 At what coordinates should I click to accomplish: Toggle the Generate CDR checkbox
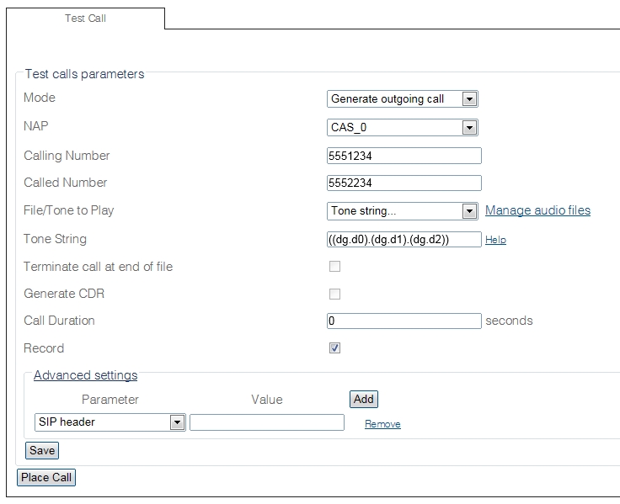click(334, 294)
